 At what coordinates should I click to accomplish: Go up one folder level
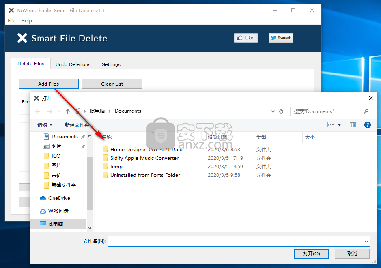[x=68, y=111]
